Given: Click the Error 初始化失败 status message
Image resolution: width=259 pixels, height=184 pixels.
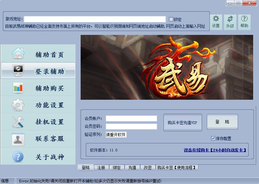Looking at the screenshot, I should pyautogui.click(x=90, y=181).
